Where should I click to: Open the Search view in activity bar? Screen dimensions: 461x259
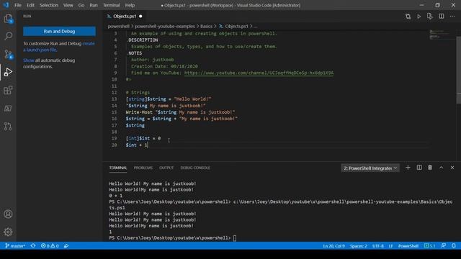(x=8, y=36)
